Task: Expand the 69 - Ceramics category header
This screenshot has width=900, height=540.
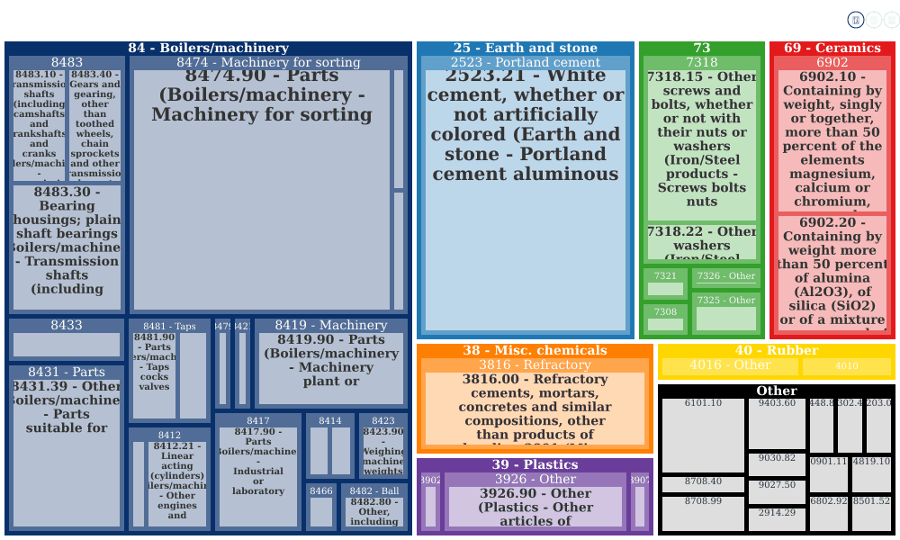Action: click(x=832, y=49)
